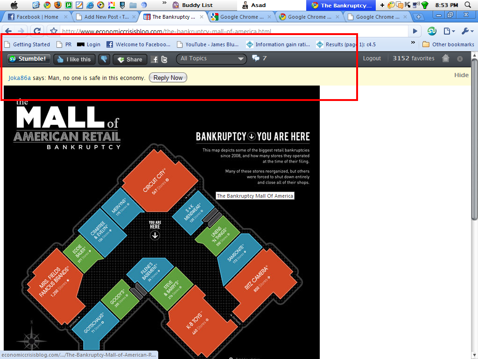The width and height of the screenshot is (478, 359).
Task: Click the globe icon in quick launch
Action: [144, 5]
